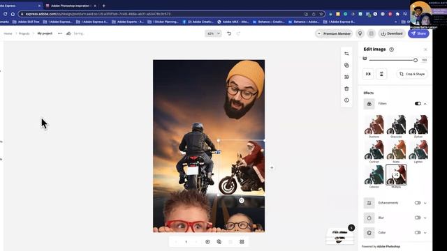
Task: Click the opacity slider handle
Action: click(416, 60)
